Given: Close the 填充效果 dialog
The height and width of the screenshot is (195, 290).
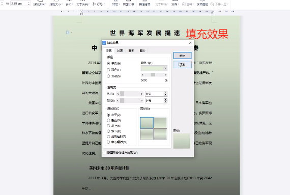Looking at the screenshot, I should [x=190, y=43].
